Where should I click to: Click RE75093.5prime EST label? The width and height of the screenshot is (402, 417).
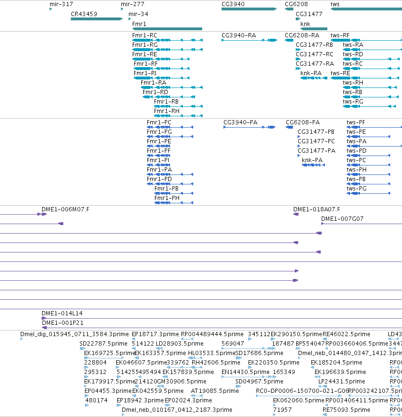pyautogui.click(x=346, y=409)
